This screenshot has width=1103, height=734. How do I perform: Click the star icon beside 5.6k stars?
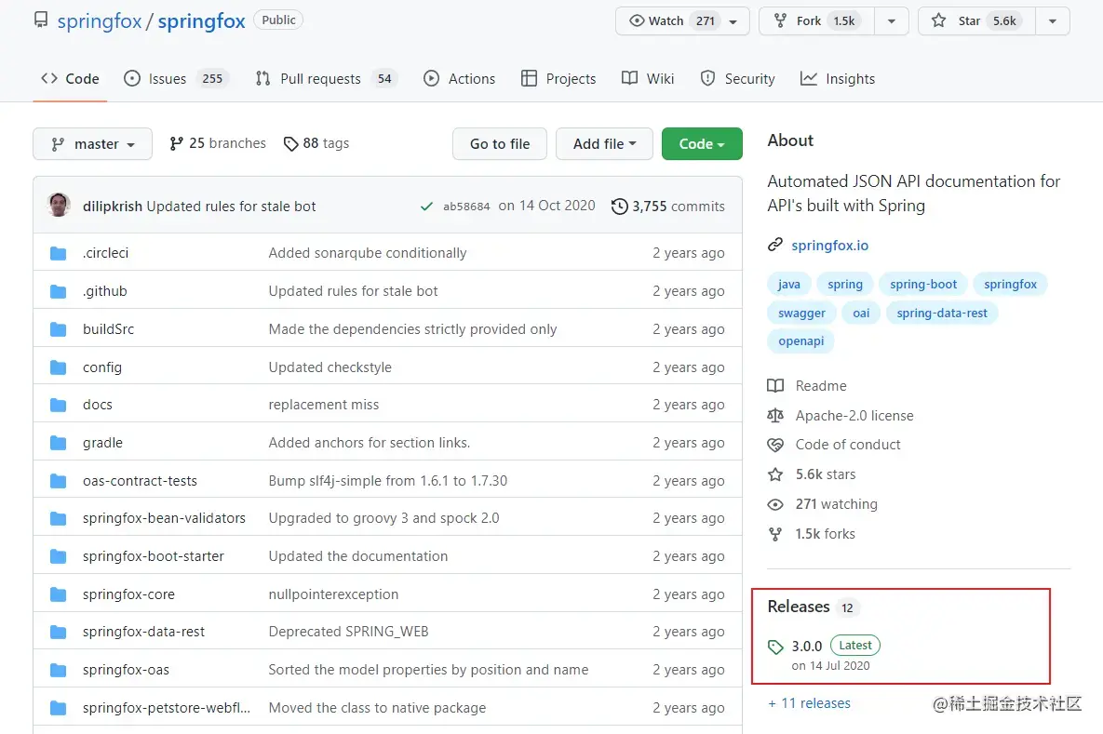point(775,474)
